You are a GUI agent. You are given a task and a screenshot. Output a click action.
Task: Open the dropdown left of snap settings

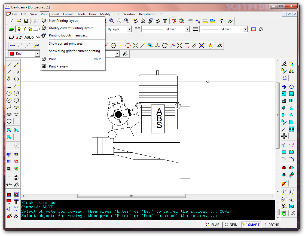(x=117, y=54)
